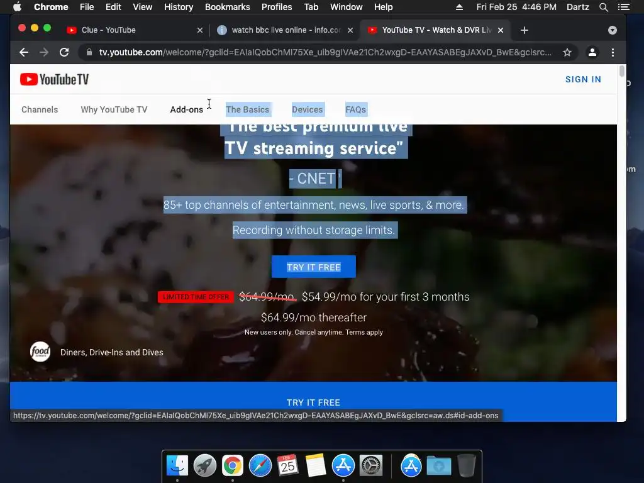This screenshot has height=483, width=644.
Task: Go back with the browser back arrow
Action: click(24, 52)
